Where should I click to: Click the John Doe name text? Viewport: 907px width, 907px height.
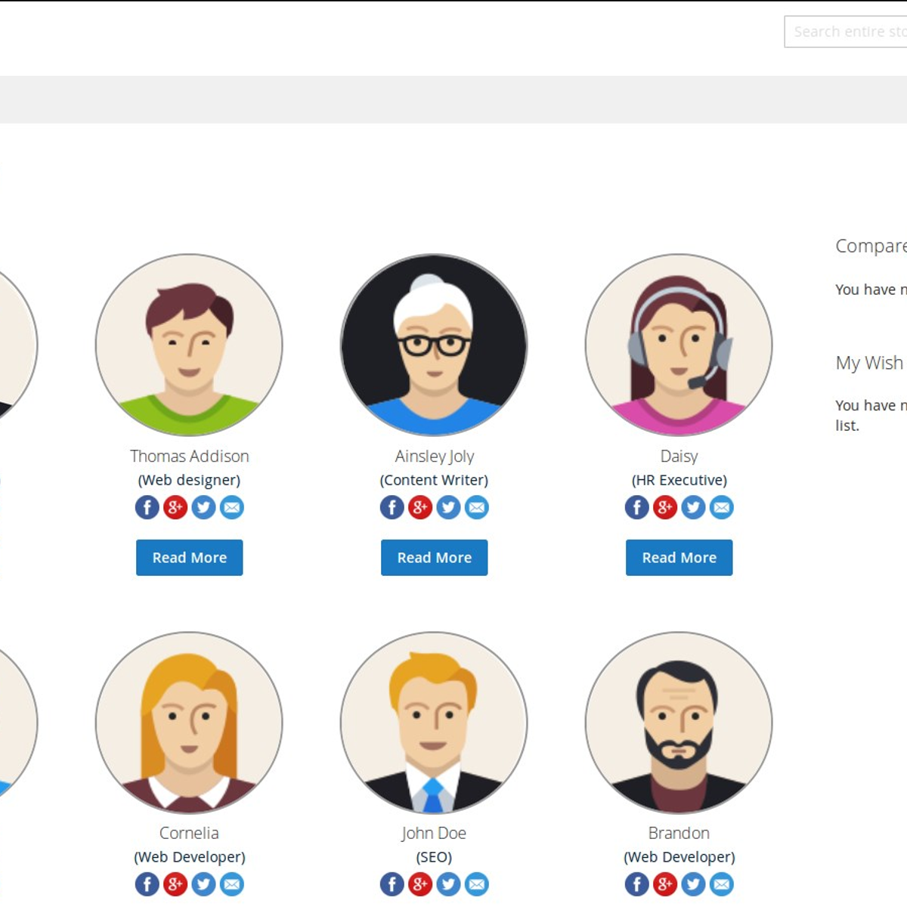click(434, 833)
